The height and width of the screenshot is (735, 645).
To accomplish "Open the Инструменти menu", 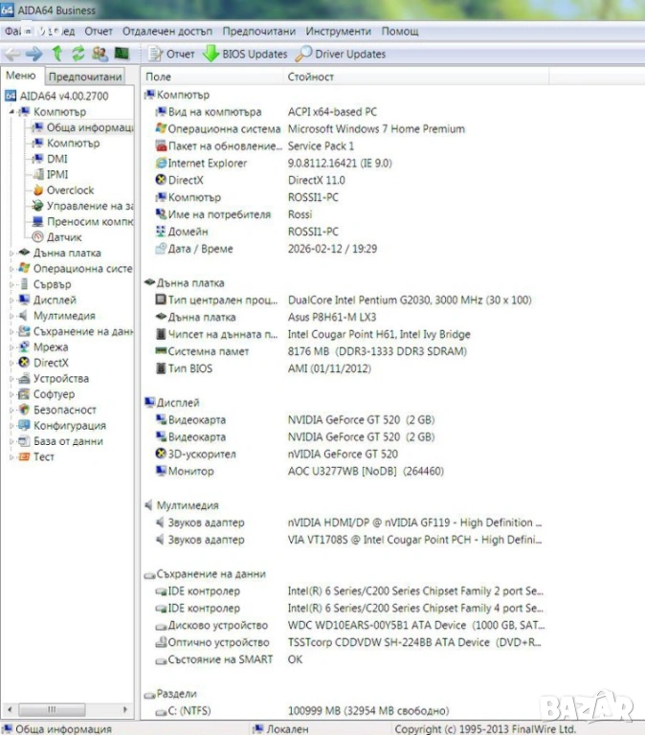I will coord(313,32).
